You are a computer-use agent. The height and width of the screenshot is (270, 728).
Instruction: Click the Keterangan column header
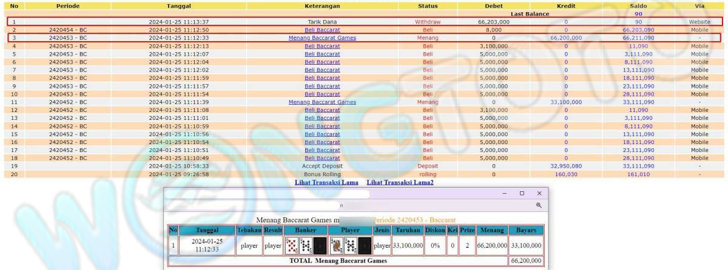click(x=322, y=5)
